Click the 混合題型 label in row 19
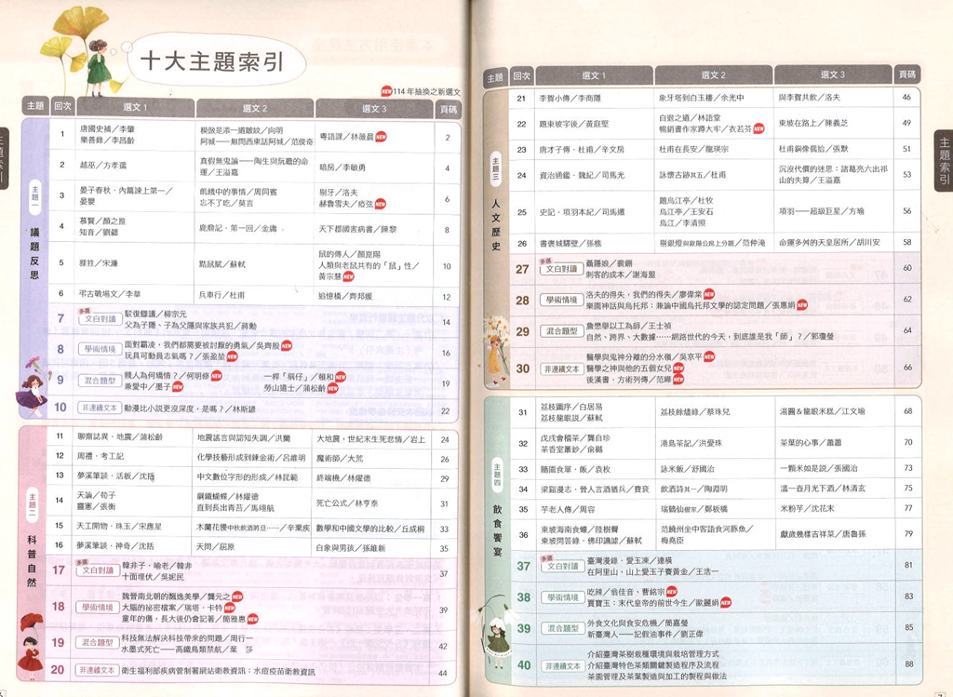 [x=97, y=642]
